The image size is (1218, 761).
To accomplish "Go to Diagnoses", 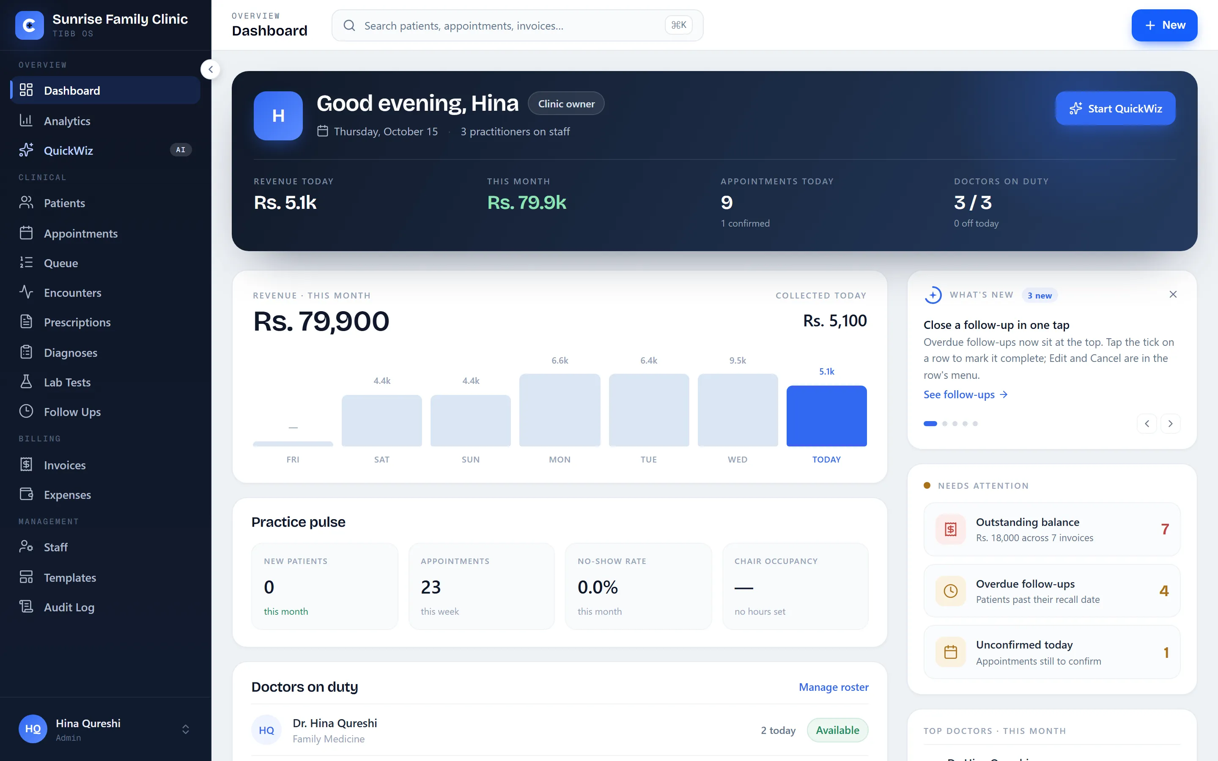I will tap(105, 352).
